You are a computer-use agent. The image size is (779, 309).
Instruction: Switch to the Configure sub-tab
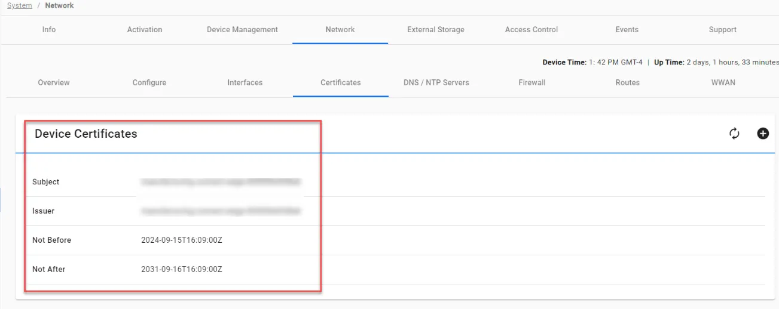(149, 82)
